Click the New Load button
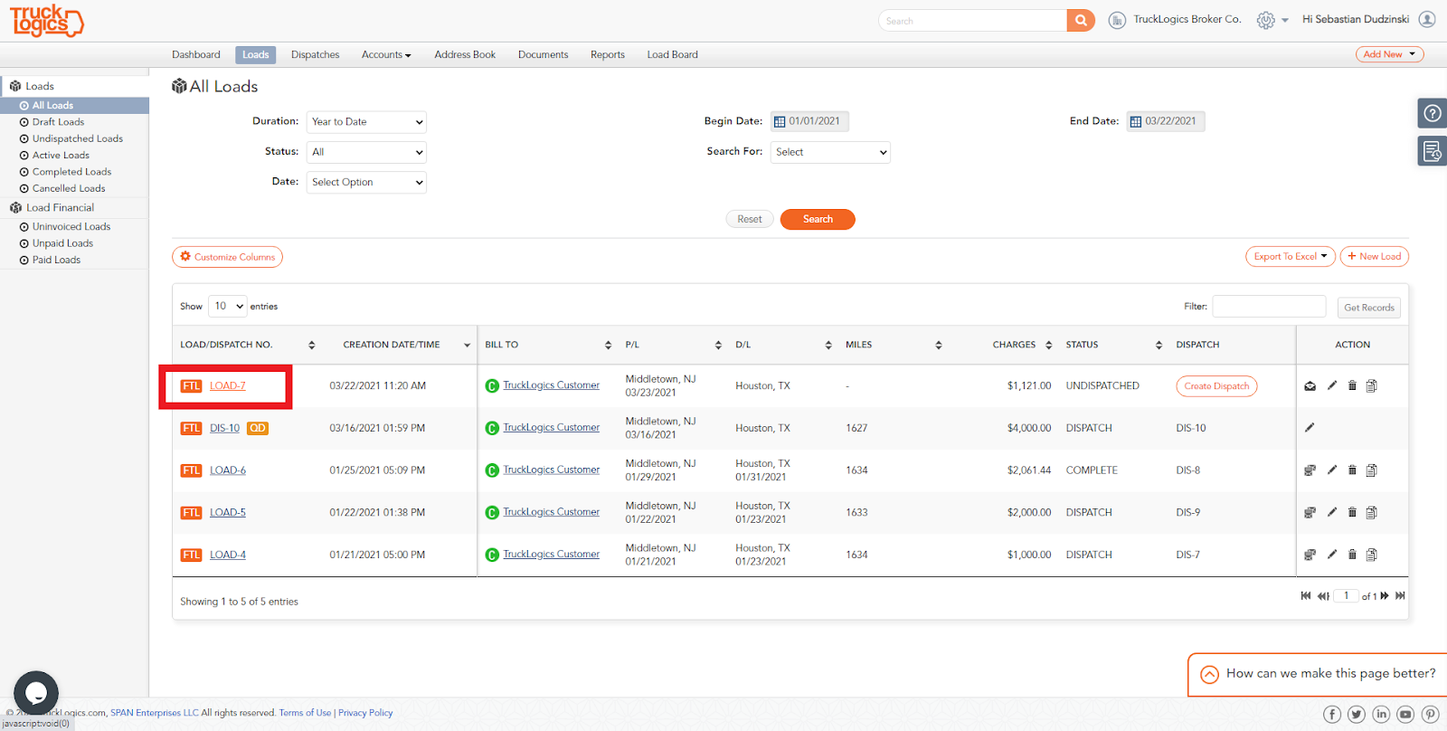The image size is (1447, 731). coord(1375,256)
